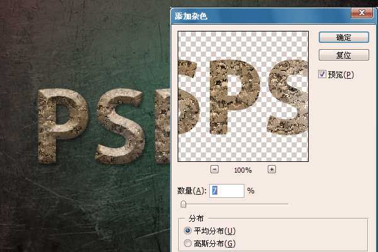Image resolution: width=378 pixels, height=252 pixels.
Task: Click the 添加杂色 dialog title bar
Action: pyautogui.click(x=252, y=14)
